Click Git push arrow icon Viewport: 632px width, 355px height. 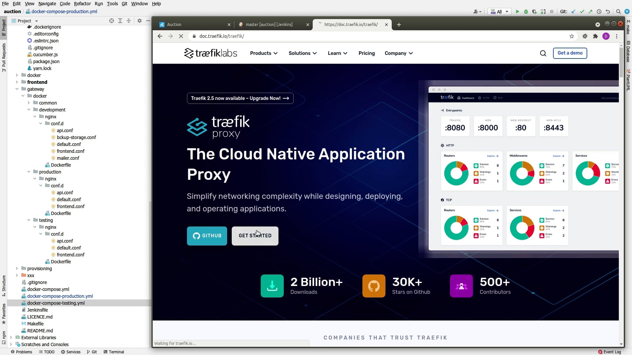pyautogui.click(x=591, y=12)
